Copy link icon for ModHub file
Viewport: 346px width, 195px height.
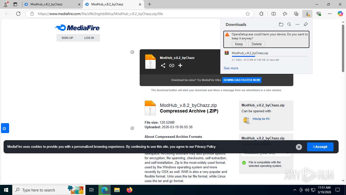[x=172, y=66]
